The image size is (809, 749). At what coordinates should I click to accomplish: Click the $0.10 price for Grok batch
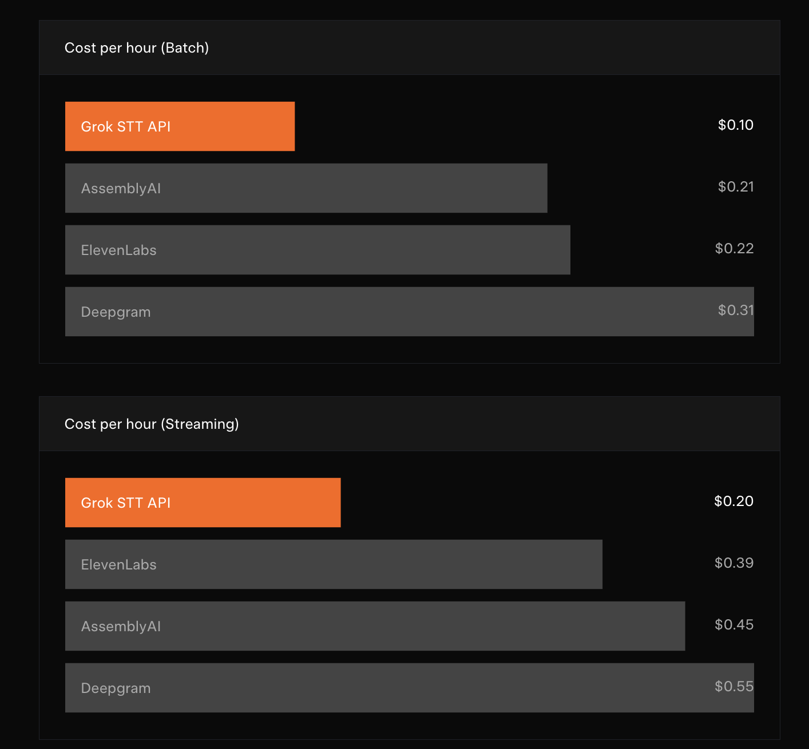pyautogui.click(x=736, y=125)
